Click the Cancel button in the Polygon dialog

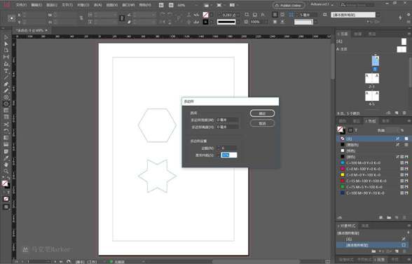(x=262, y=123)
